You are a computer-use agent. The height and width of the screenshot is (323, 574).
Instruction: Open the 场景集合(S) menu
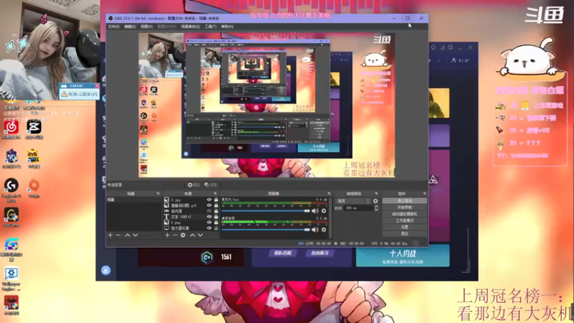pos(190,27)
